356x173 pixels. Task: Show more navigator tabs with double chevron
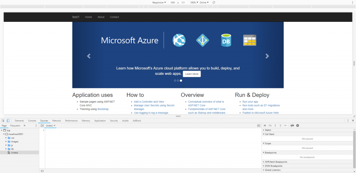point(25,126)
